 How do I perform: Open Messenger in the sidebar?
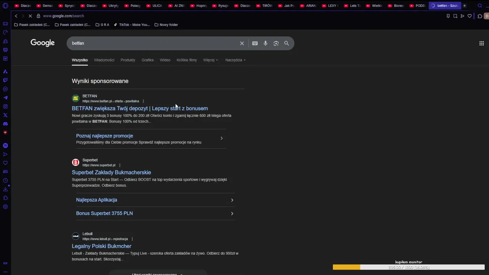[x=5, y=89]
